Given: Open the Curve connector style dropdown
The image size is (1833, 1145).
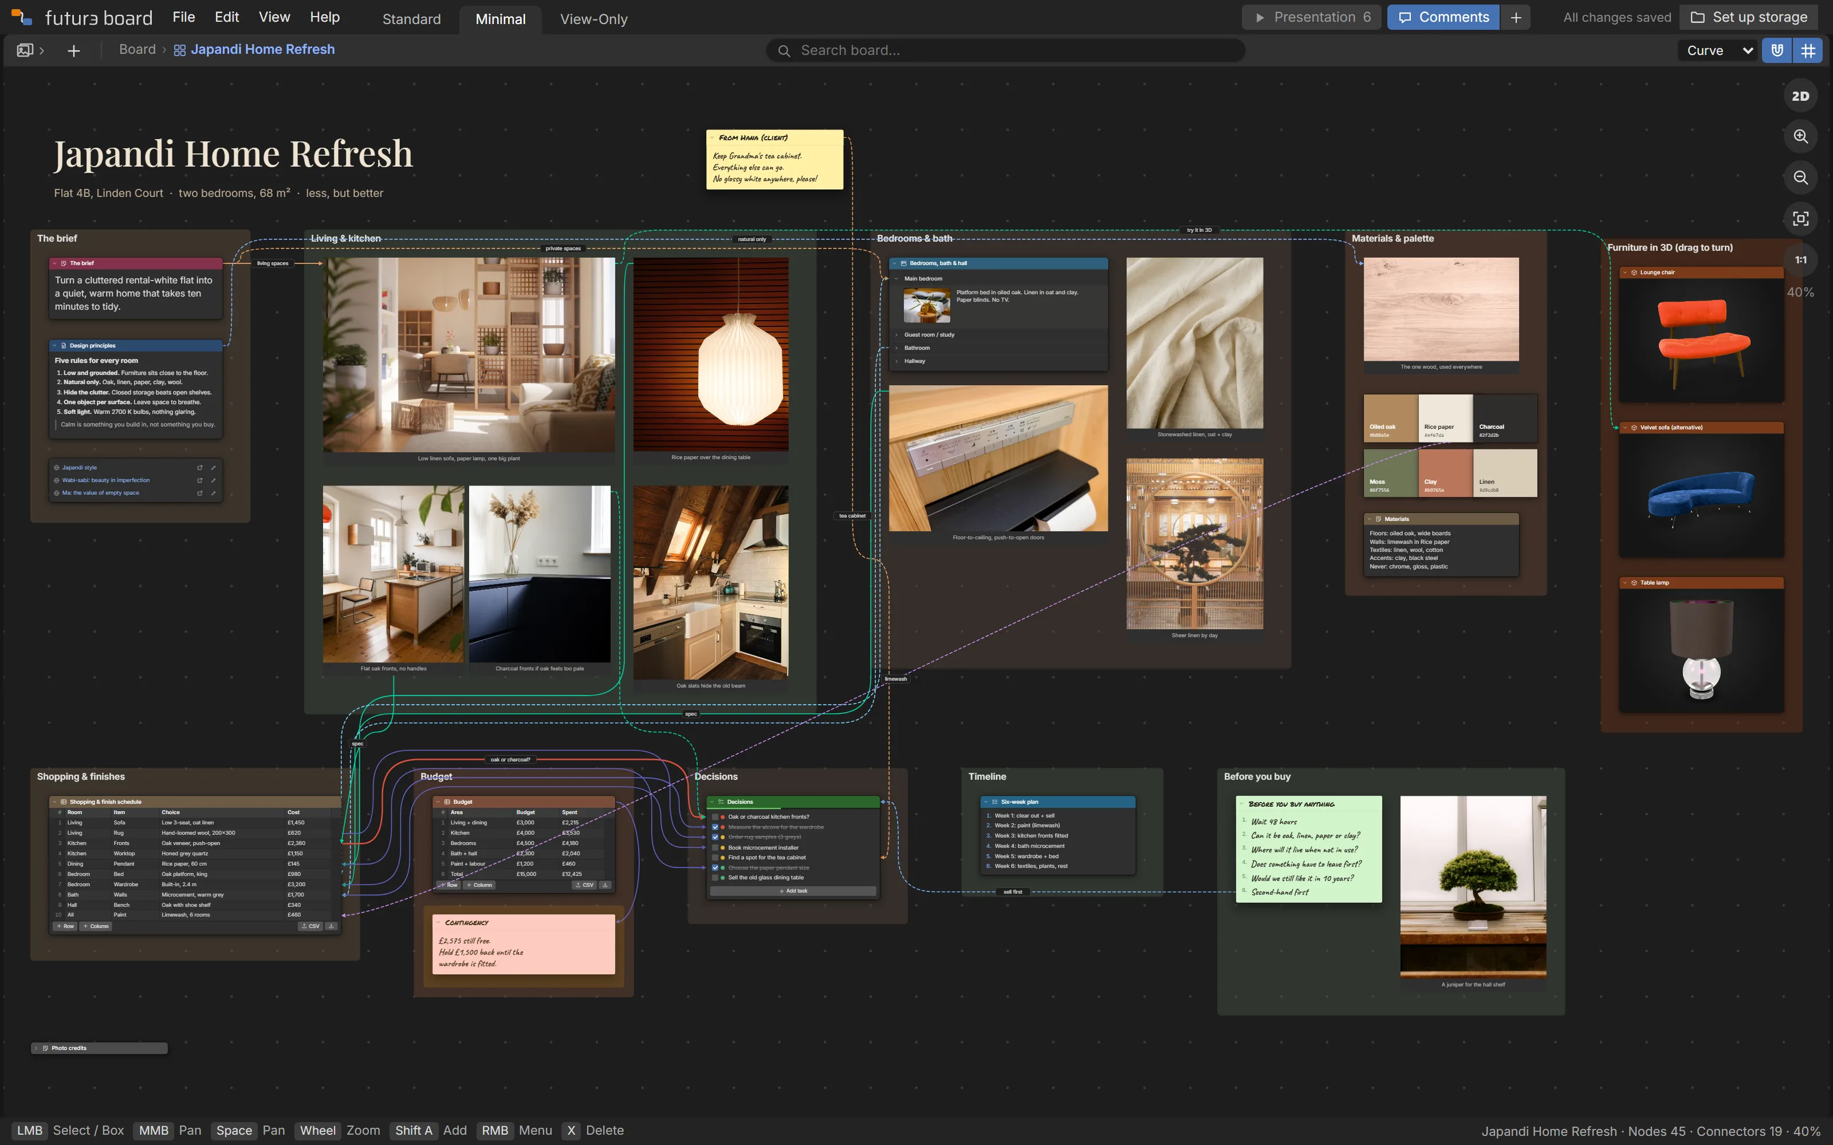Looking at the screenshot, I should (1718, 51).
